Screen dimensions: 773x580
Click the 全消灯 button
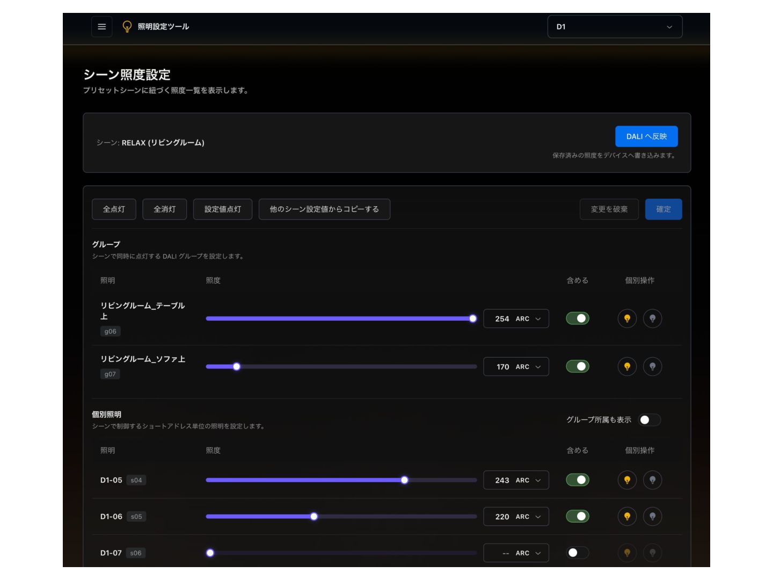pyautogui.click(x=164, y=209)
